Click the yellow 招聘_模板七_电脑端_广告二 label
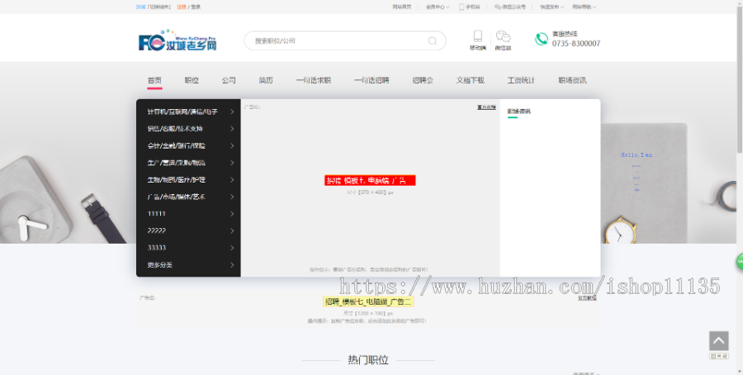 click(368, 301)
